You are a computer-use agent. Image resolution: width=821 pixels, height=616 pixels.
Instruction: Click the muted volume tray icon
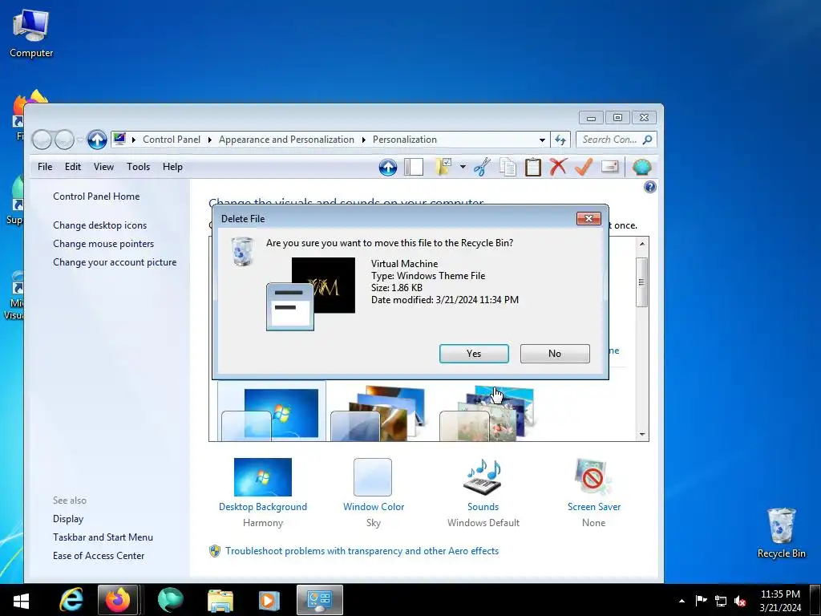pos(740,601)
